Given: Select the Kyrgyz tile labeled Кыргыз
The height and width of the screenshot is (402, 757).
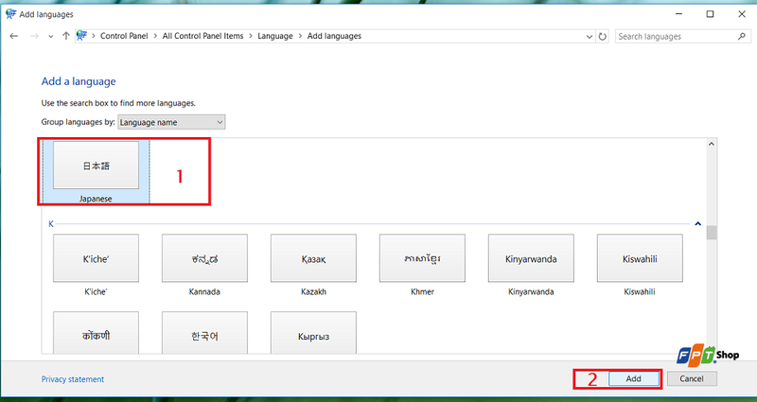Looking at the screenshot, I should click(313, 333).
